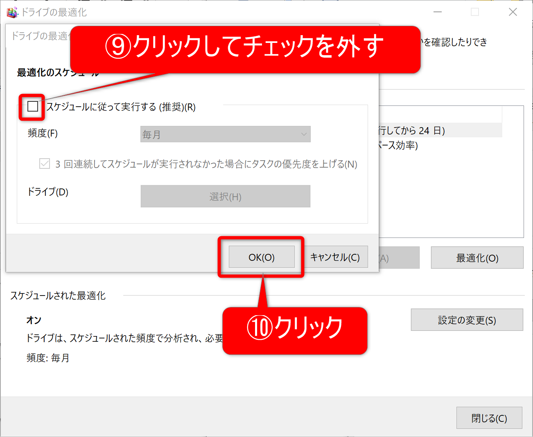The image size is (533, 437).
Task: Click the partially hidden (A) analyze button
Action: (x=399, y=258)
